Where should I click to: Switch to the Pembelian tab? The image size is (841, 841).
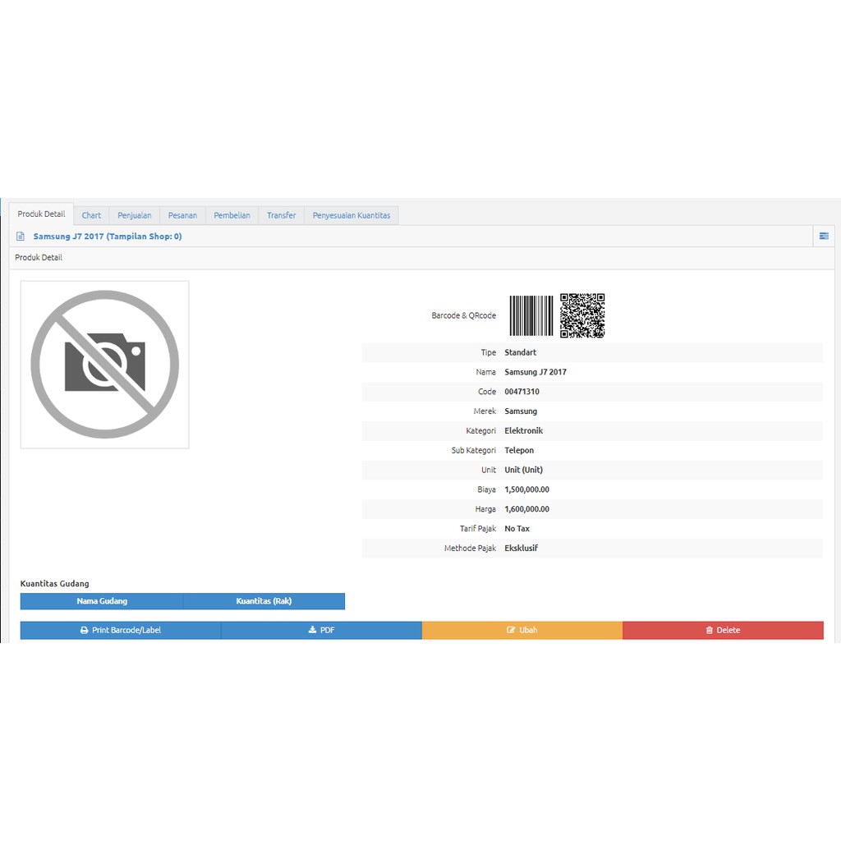click(x=232, y=216)
